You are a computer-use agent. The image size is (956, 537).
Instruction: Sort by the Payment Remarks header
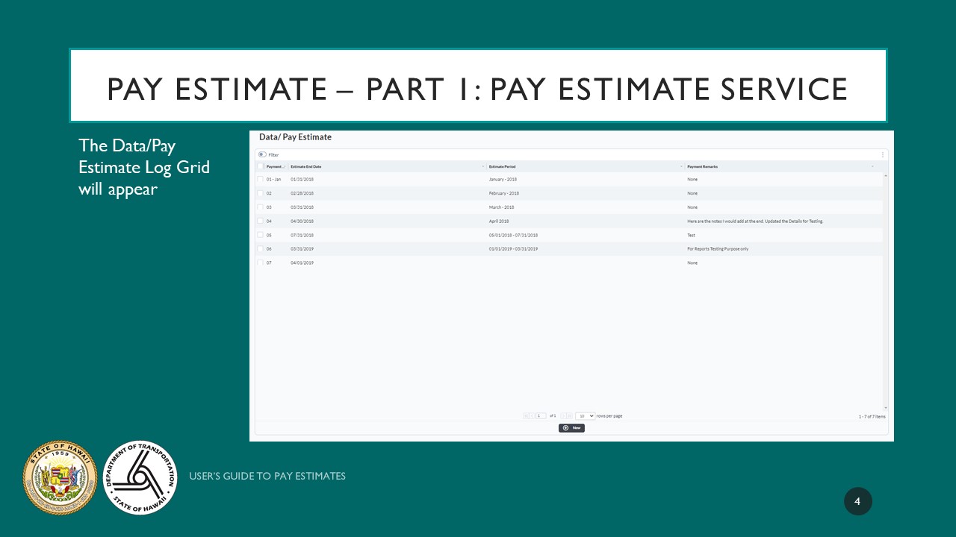pos(703,166)
